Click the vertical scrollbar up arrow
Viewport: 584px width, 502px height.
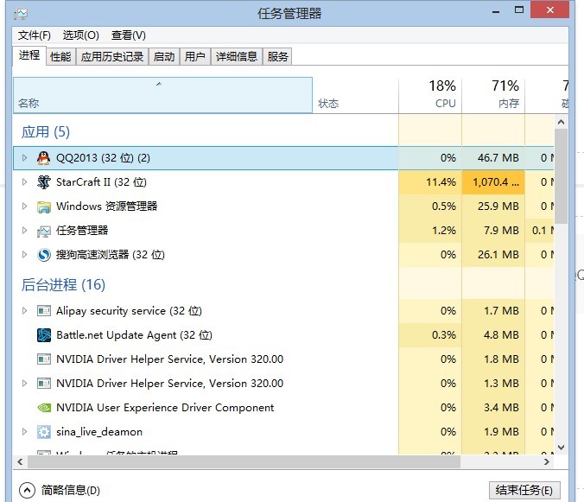[562, 122]
